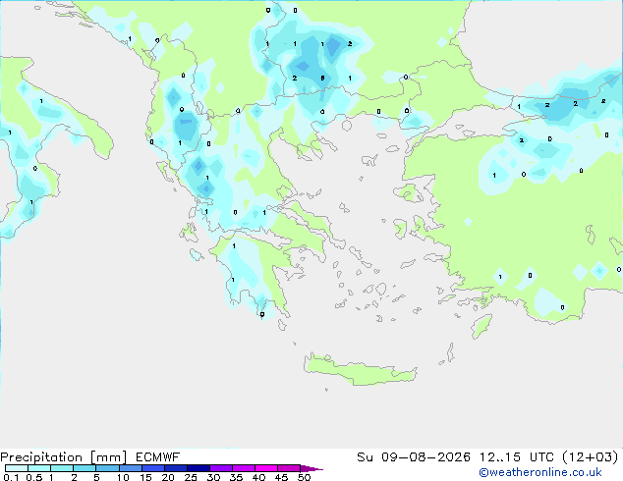
Task: Click the '10' color scale label
Action: coord(123,477)
